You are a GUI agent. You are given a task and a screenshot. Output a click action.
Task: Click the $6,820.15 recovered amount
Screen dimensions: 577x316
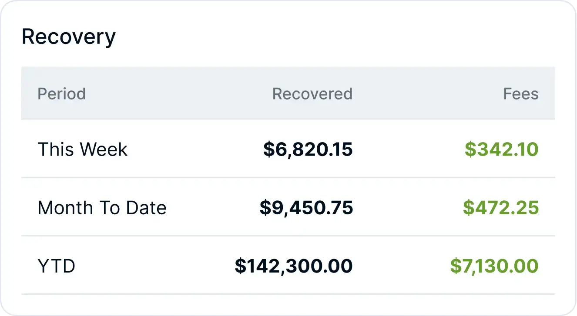coord(308,150)
